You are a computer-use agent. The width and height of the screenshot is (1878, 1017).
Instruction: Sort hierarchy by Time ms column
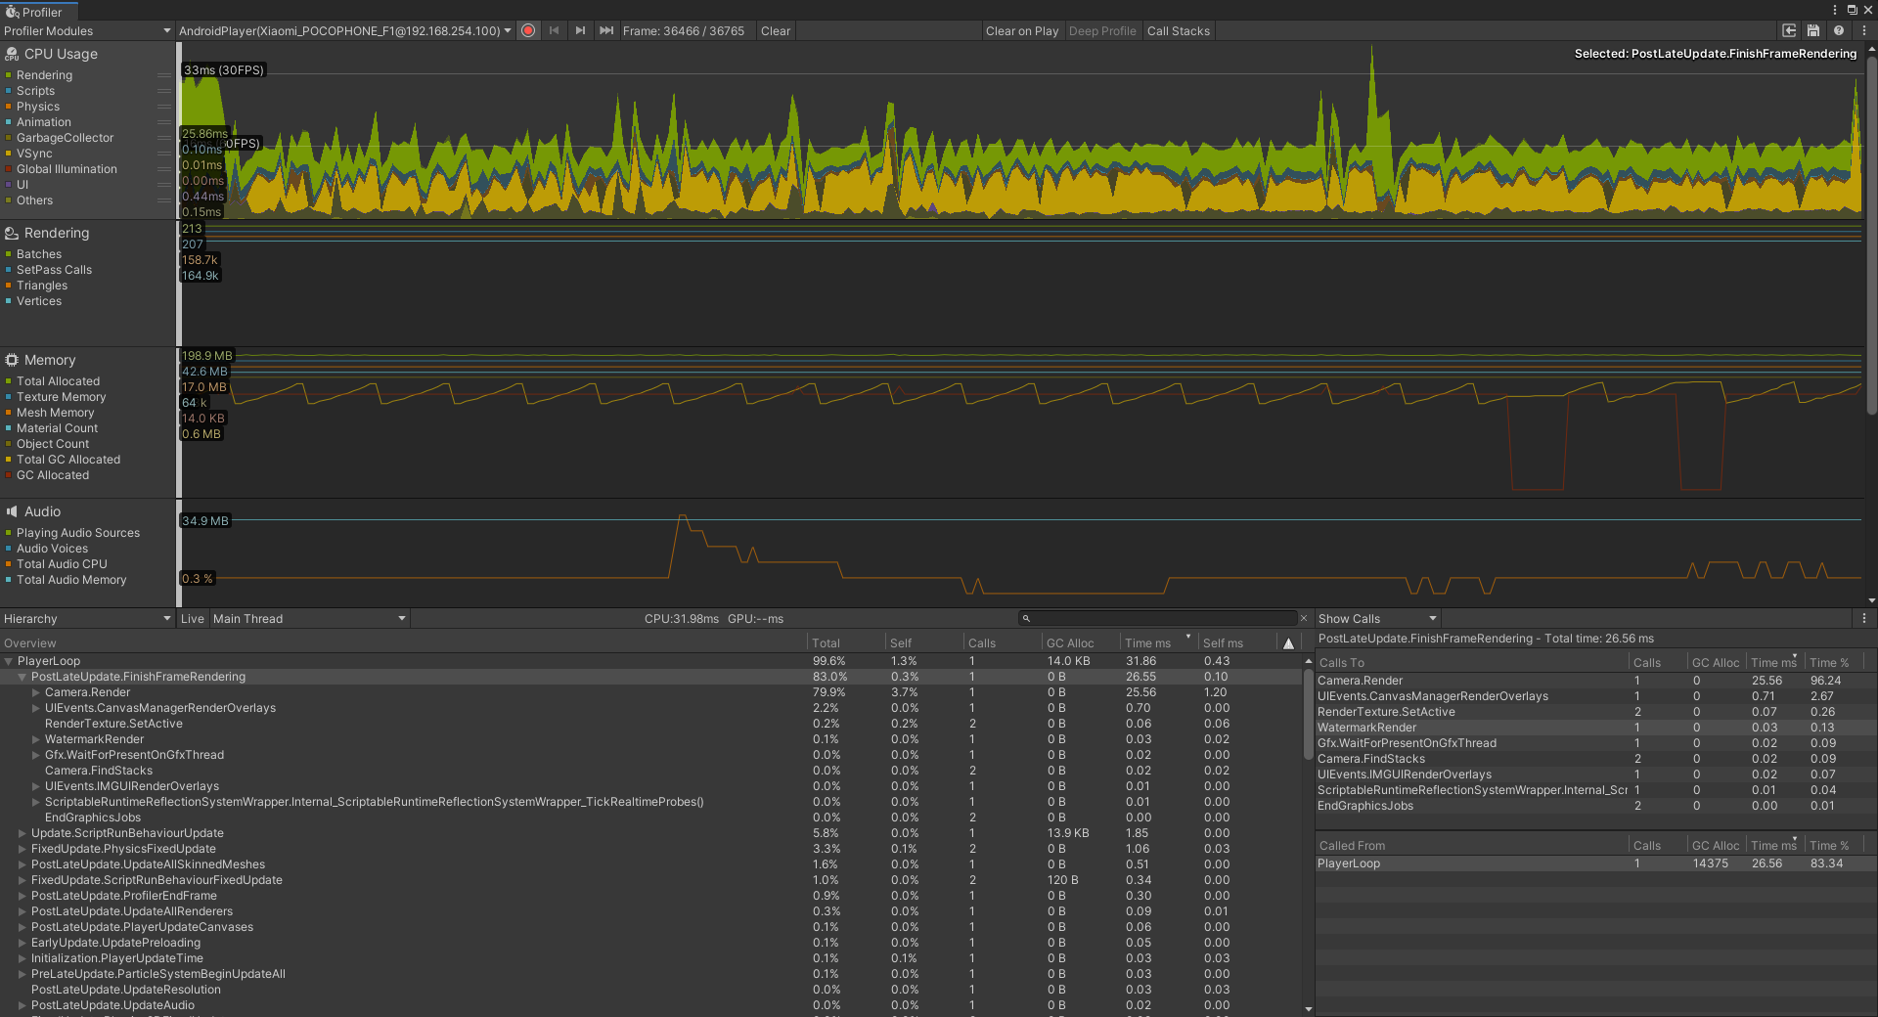coord(1158,643)
